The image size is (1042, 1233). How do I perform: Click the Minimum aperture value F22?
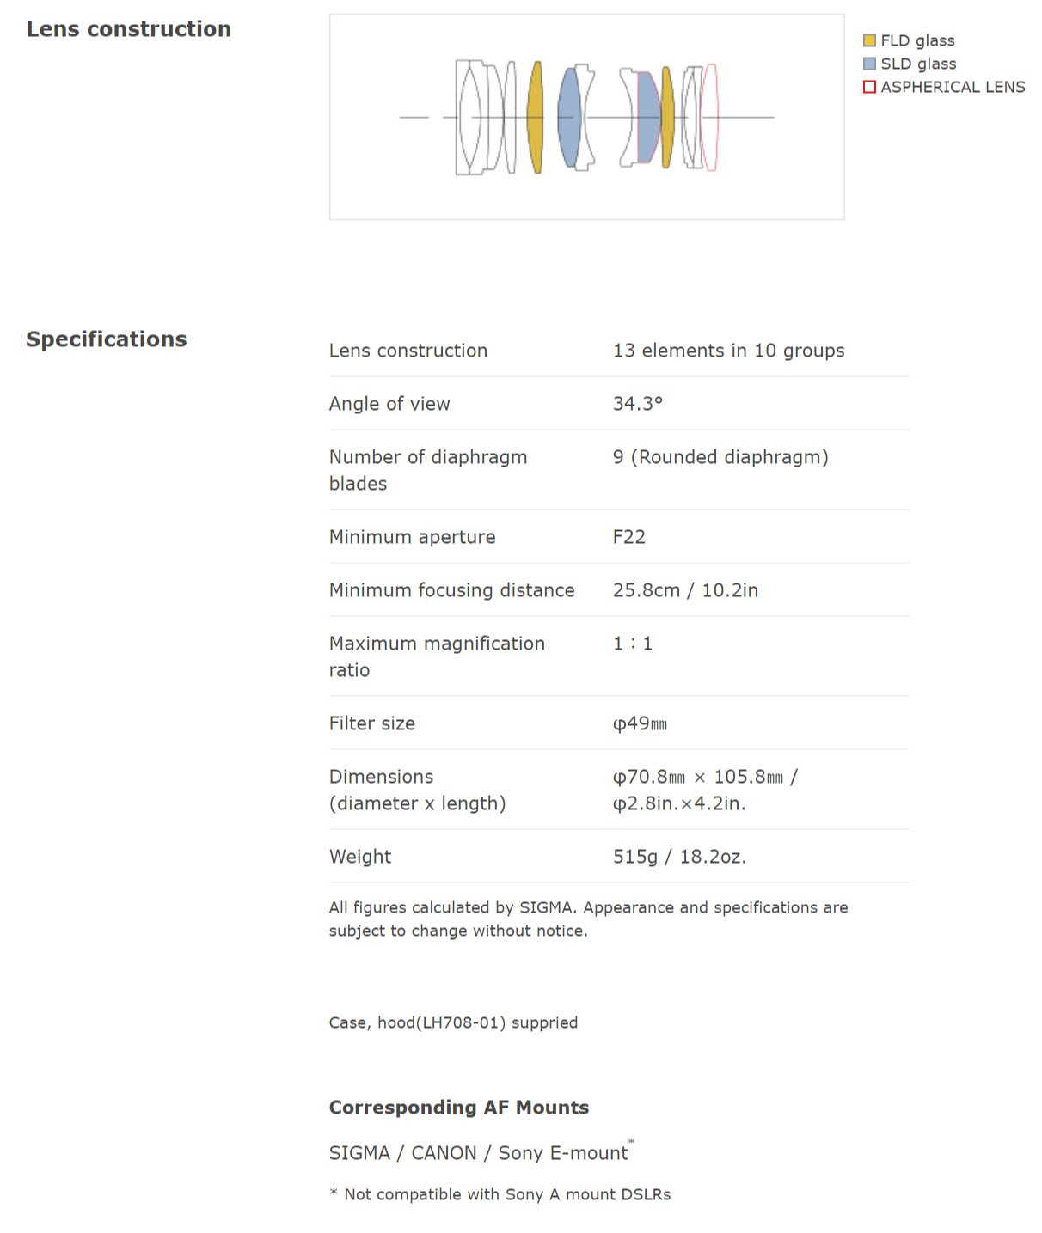629,537
